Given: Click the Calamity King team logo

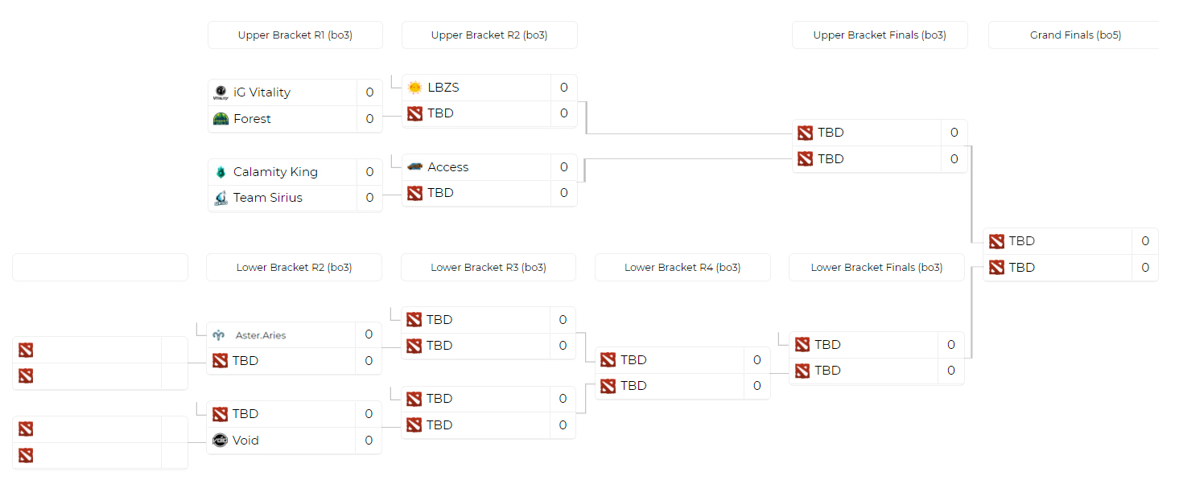Looking at the screenshot, I should [221, 172].
